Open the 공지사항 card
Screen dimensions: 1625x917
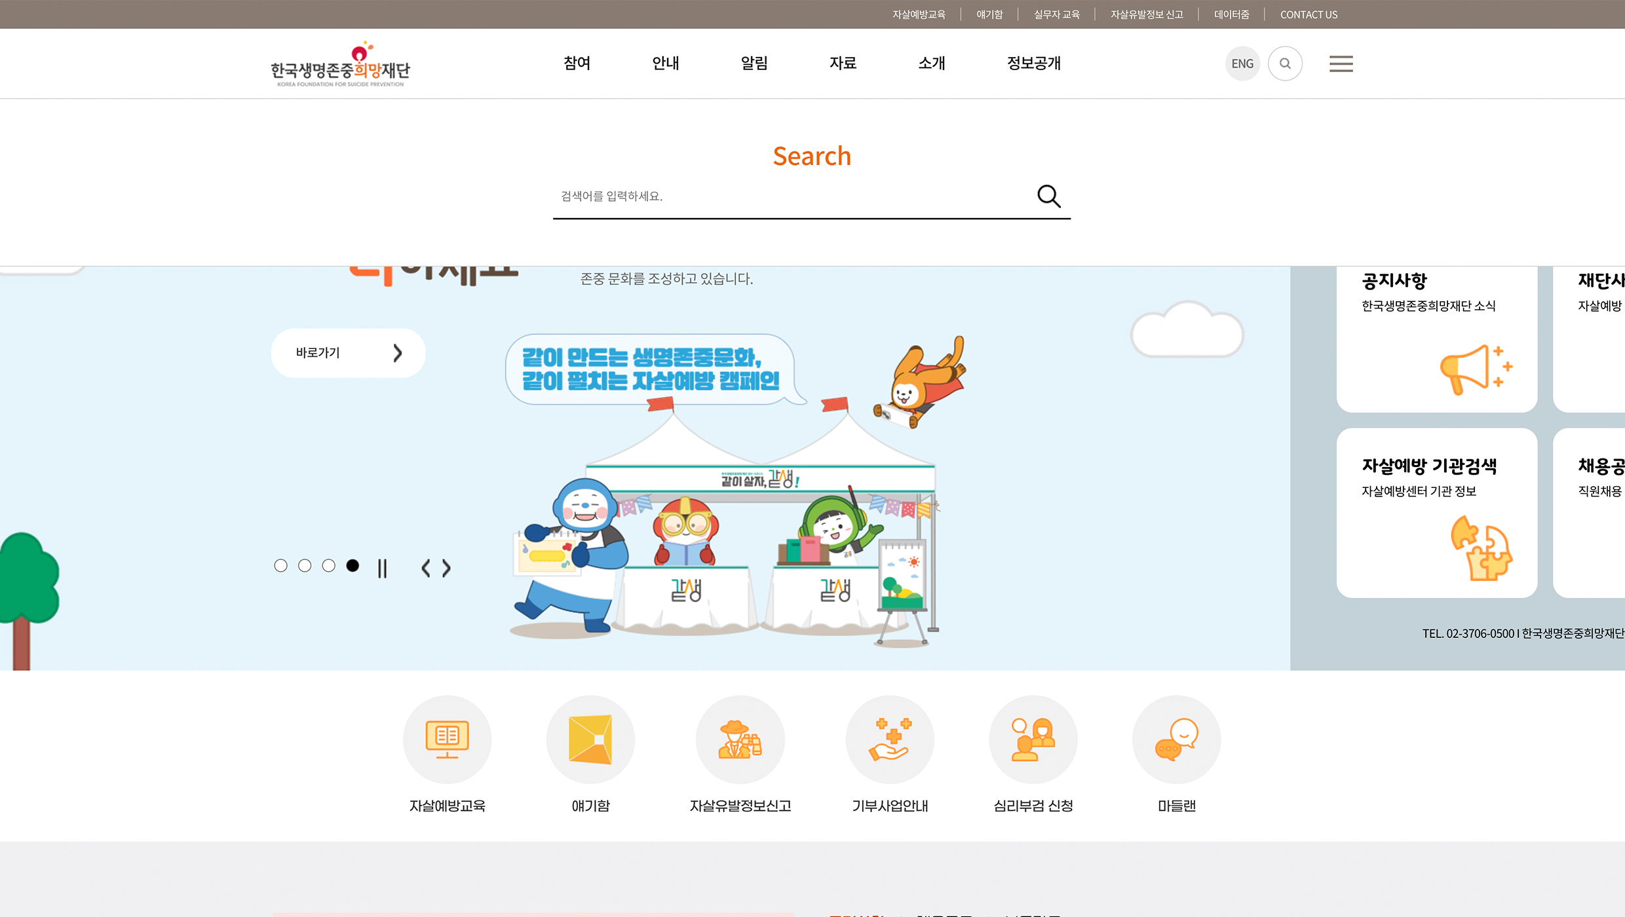pyautogui.click(x=1437, y=339)
